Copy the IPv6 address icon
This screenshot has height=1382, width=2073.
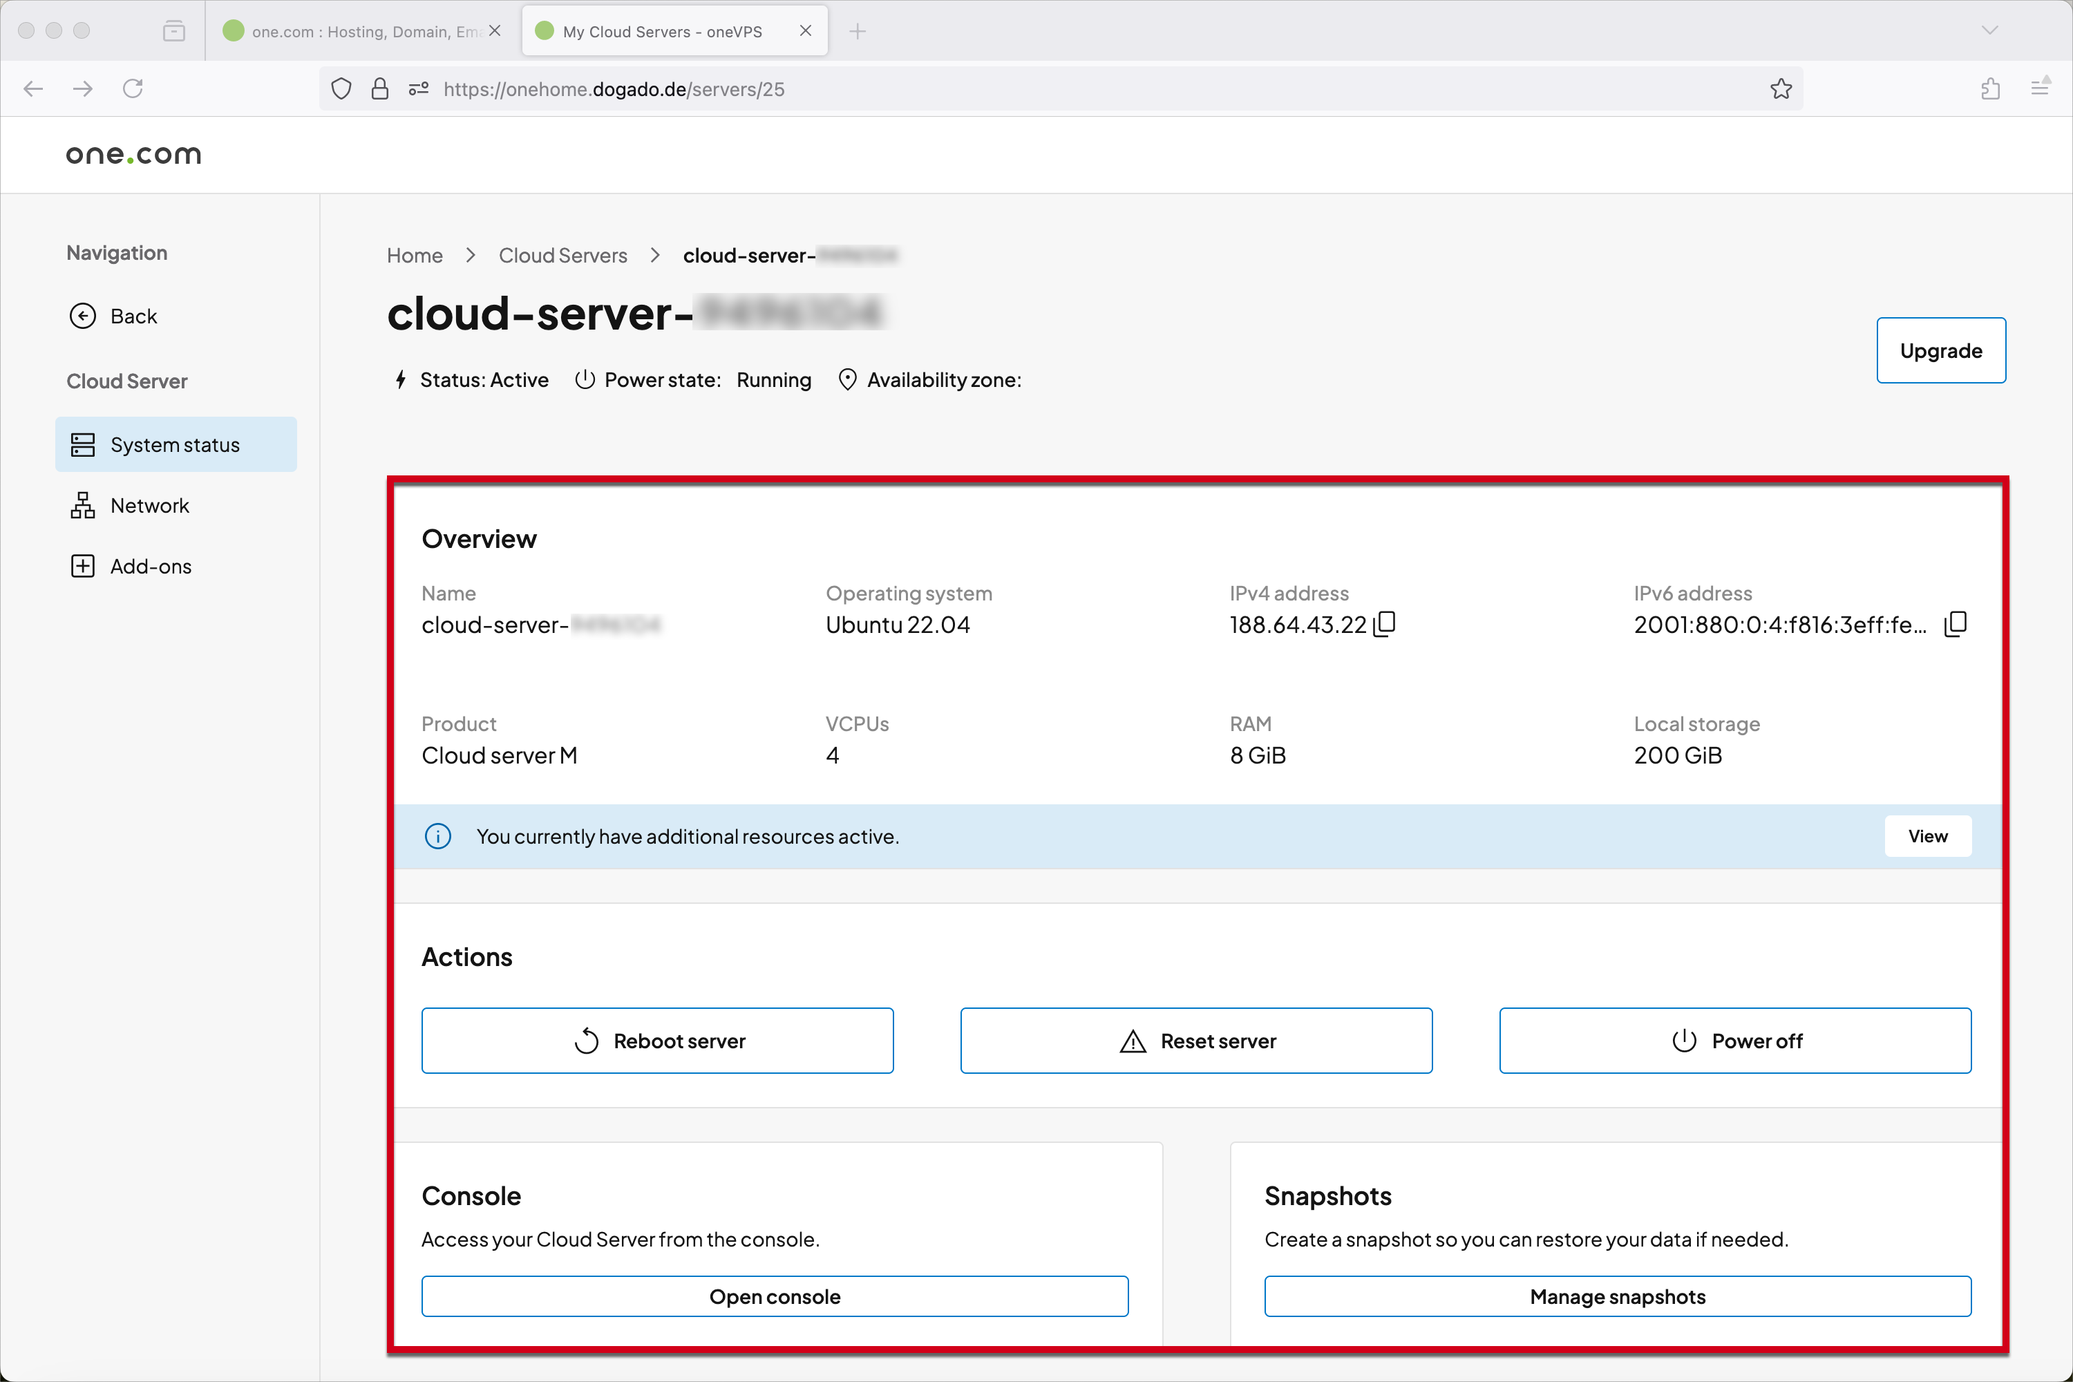click(x=1955, y=624)
